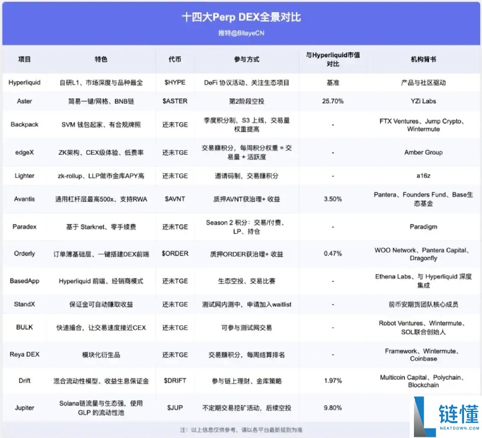Click the 0.47% market cap value

pos(333,254)
